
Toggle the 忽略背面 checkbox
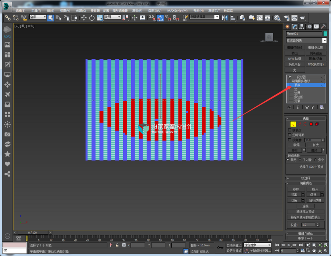tap(290, 135)
